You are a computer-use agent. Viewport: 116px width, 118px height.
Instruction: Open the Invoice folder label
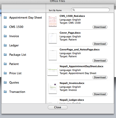click(14, 36)
